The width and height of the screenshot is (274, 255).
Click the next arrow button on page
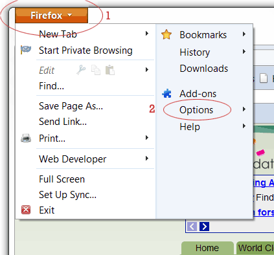pyautogui.click(x=204, y=227)
